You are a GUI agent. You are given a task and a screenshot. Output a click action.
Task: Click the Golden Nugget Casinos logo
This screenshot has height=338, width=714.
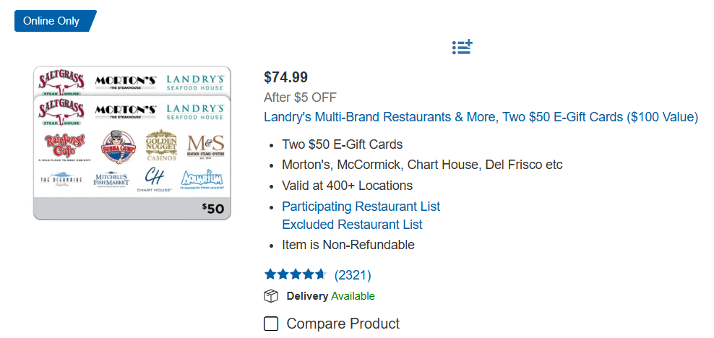pyautogui.click(x=161, y=146)
